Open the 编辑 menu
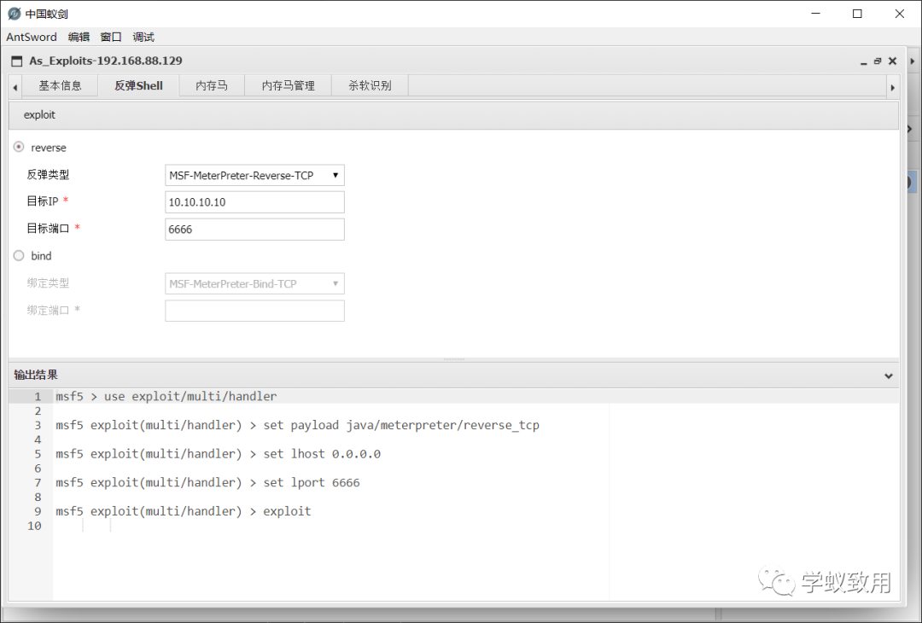 coord(79,37)
